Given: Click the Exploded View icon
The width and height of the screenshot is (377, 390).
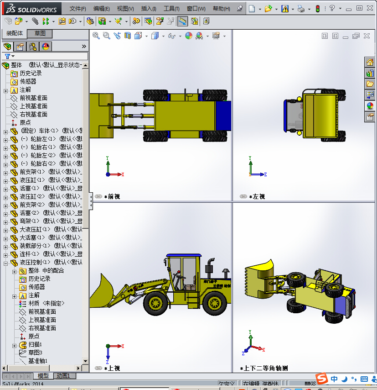Looking at the screenshot, I should pos(160,21).
